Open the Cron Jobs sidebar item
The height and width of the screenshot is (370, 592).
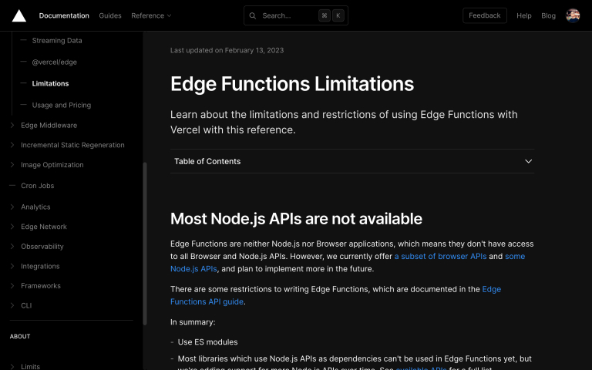click(37, 186)
